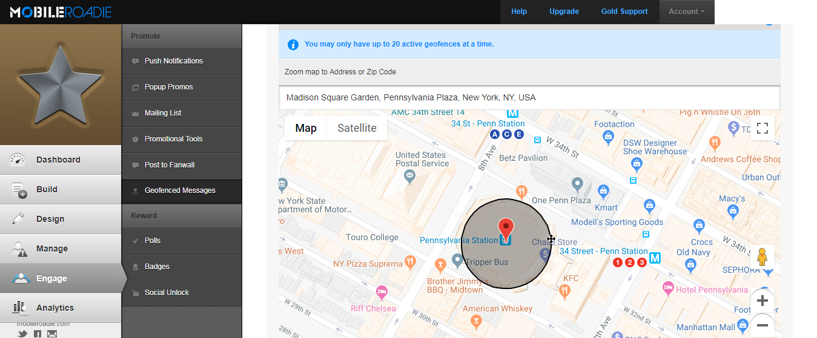The width and height of the screenshot is (817, 338).
Task: Expand the Account dropdown
Action: [686, 11]
